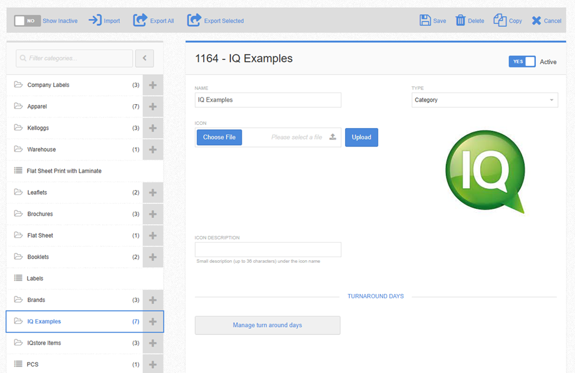Open the Type dropdown showing Category

tap(484, 100)
